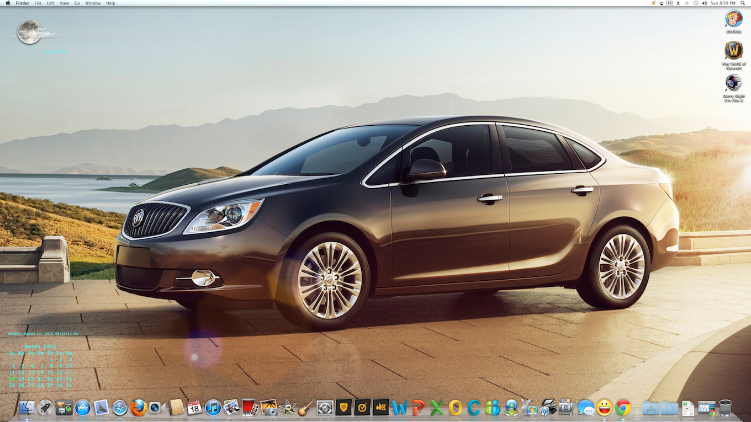This screenshot has height=422, width=751.
Task: Launch Outlook yellow O icon
Action: (x=455, y=408)
